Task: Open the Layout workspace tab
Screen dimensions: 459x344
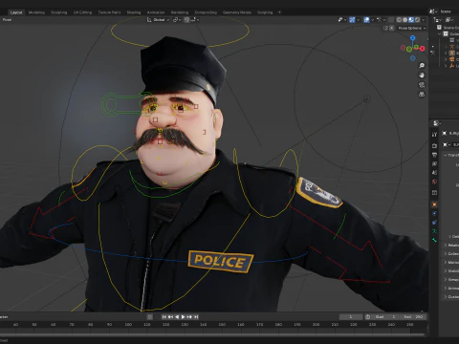Action: [16, 12]
